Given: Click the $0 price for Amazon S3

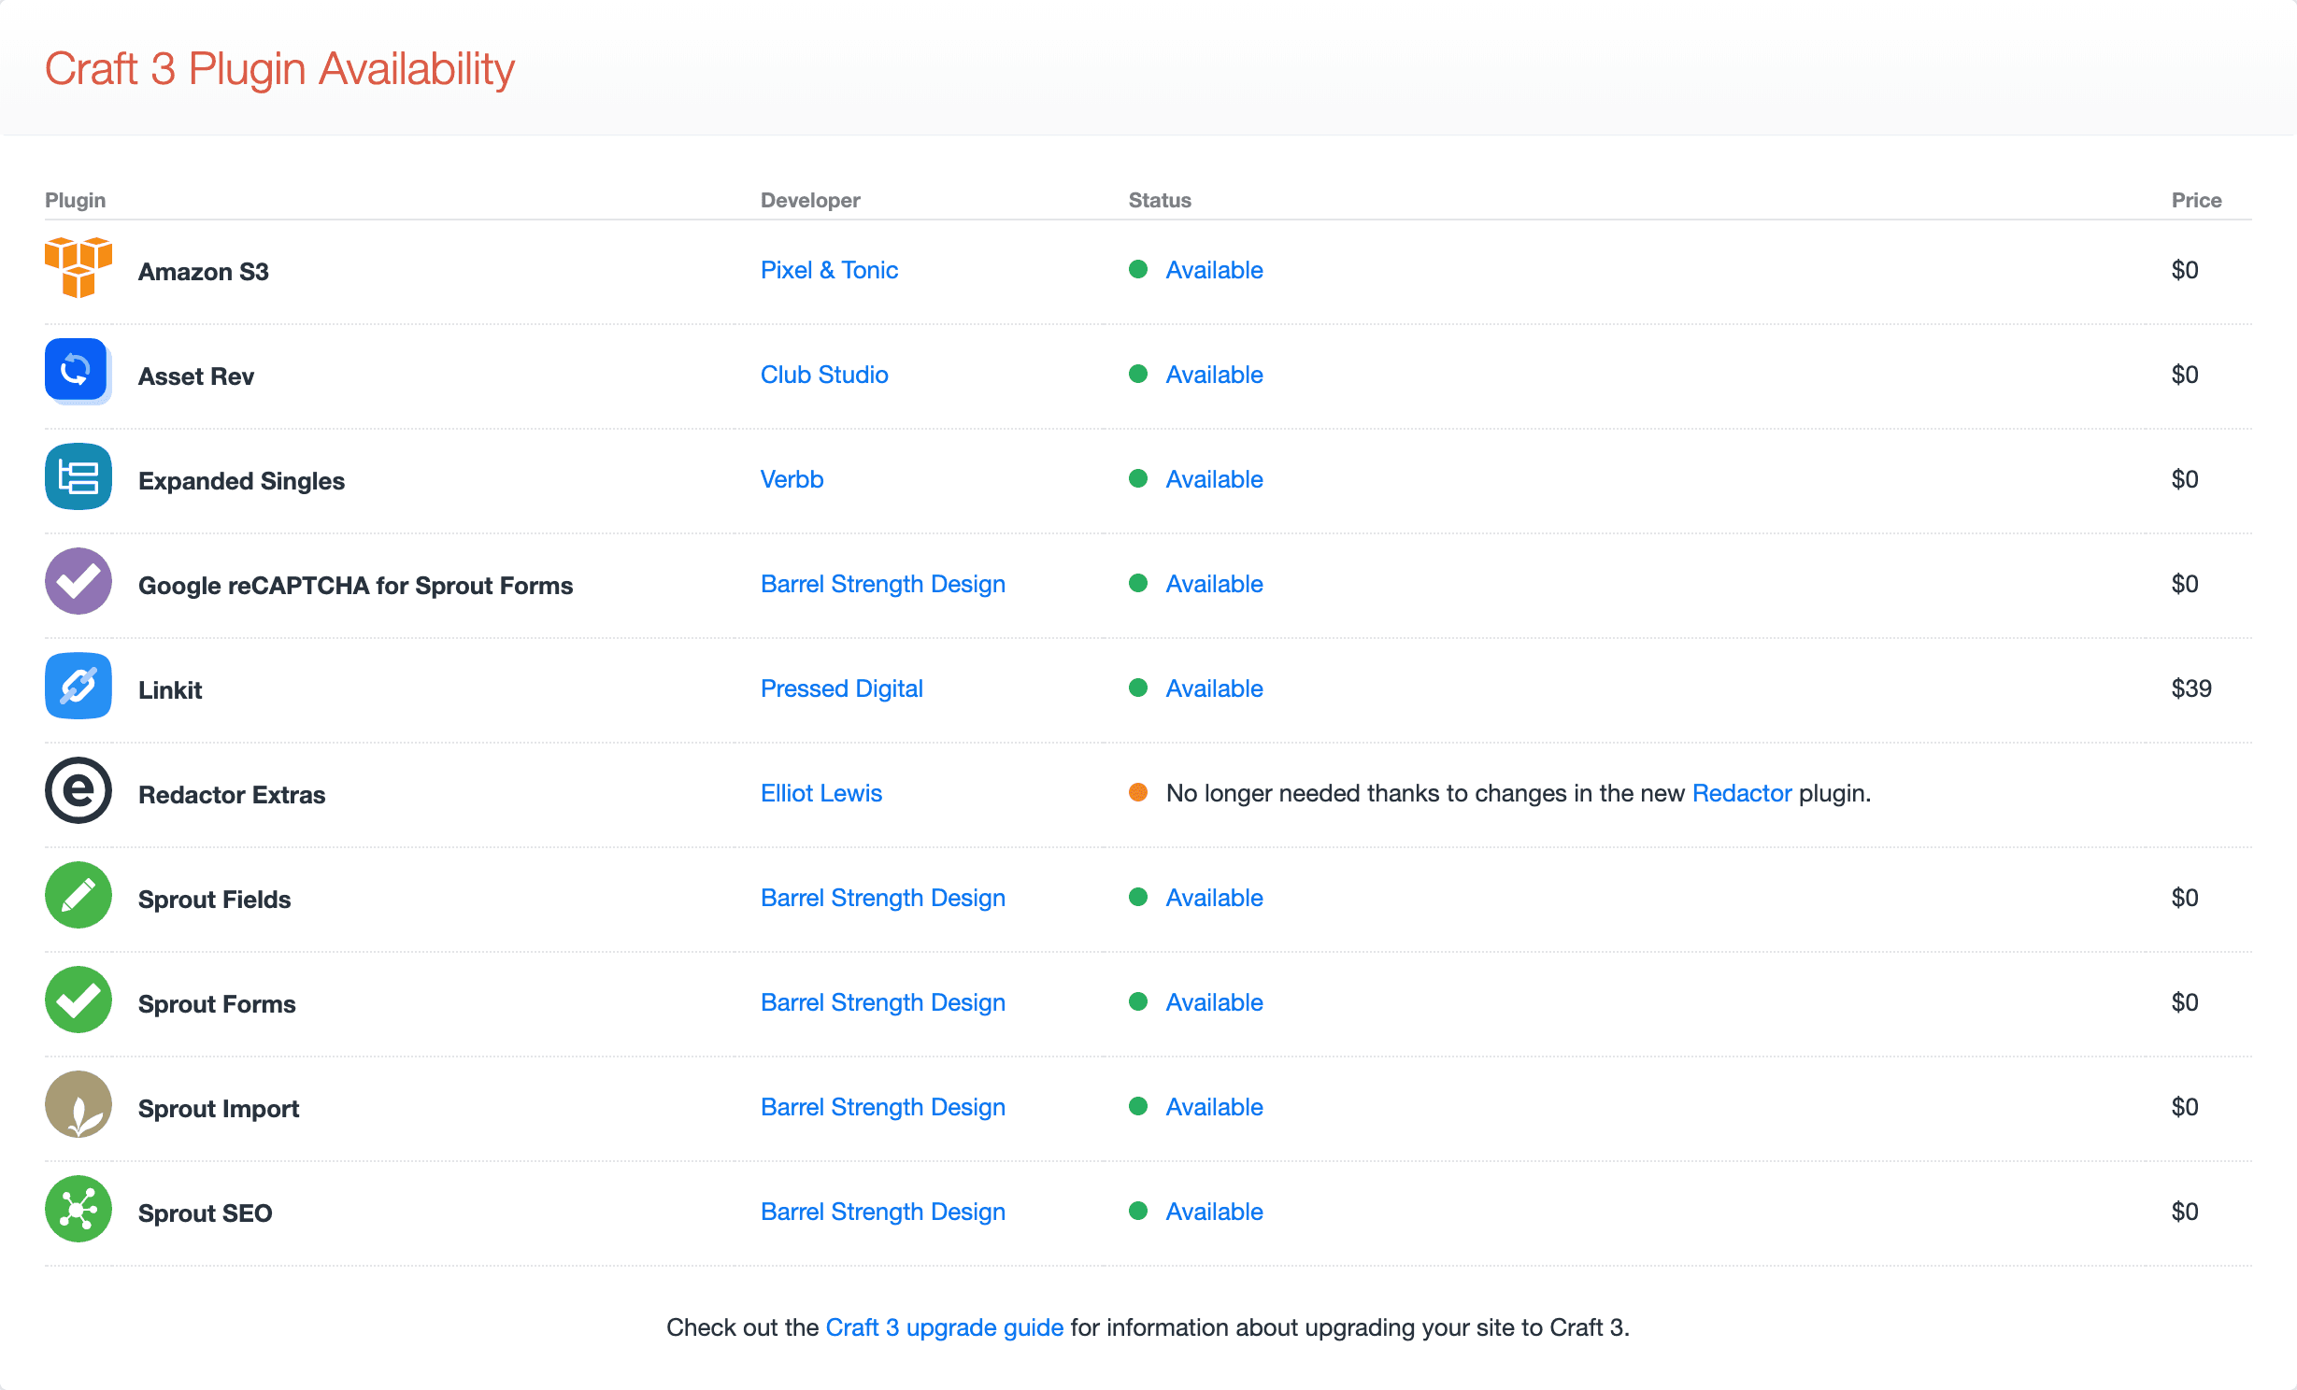Looking at the screenshot, I should [2185, 270].
